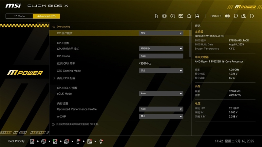Screen dimensions: 262x147
Task: Click the card panel icon beside gauge
Action: click(x=181, y=16)
